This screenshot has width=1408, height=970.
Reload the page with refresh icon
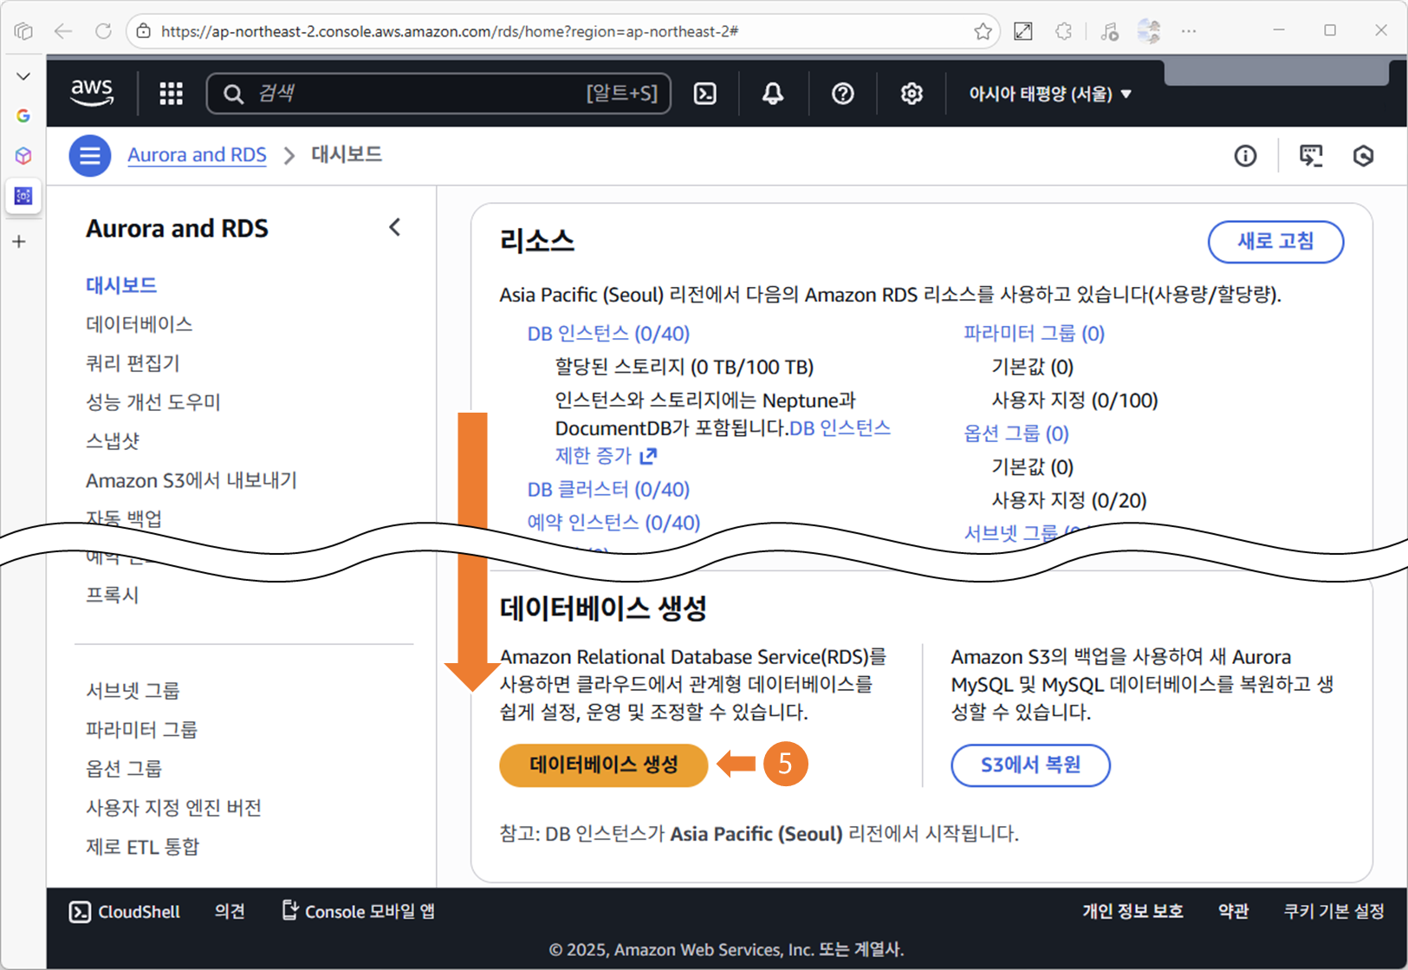103,31
